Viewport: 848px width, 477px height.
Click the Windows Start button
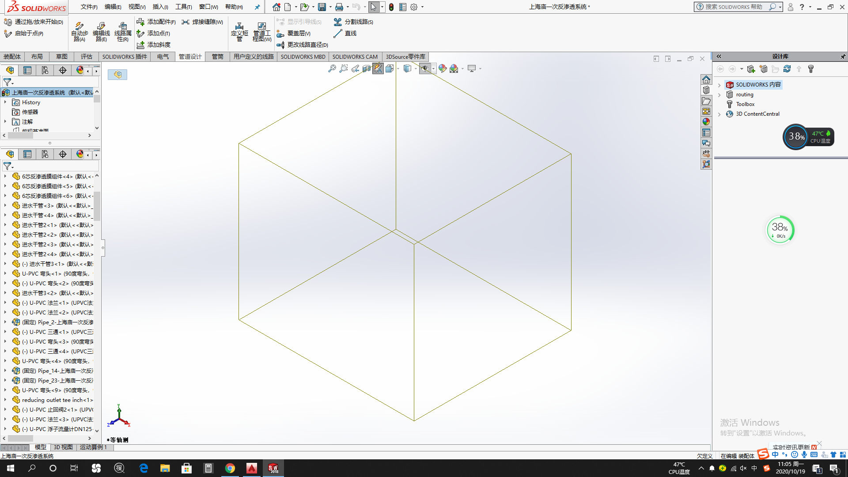click(11, 468)
